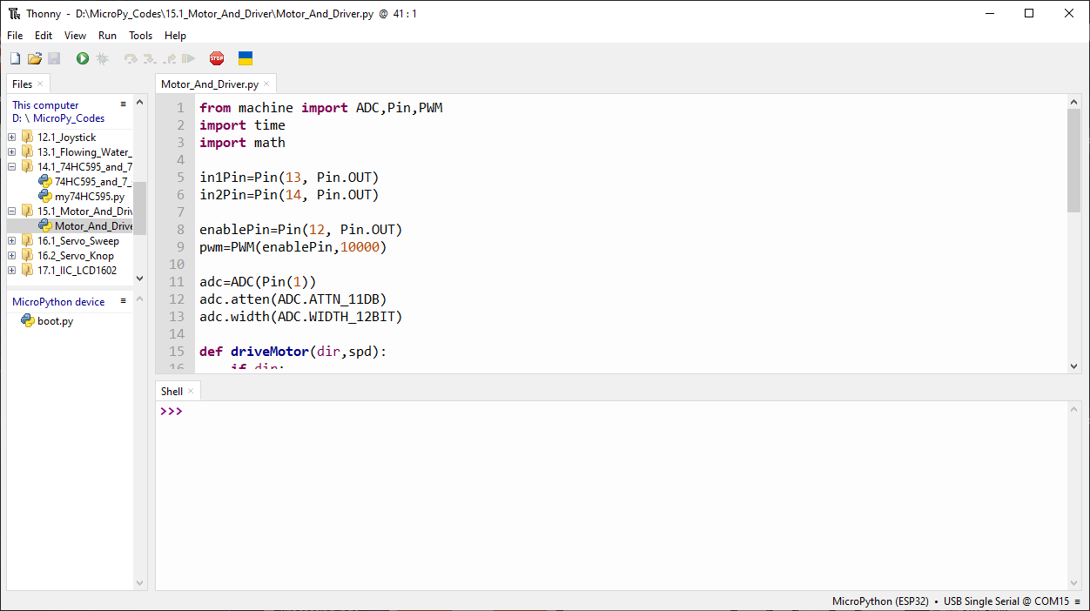Open the Run menu
Image resolution: width=1090 pixels, height=611 pixels.
coord(107,36)
